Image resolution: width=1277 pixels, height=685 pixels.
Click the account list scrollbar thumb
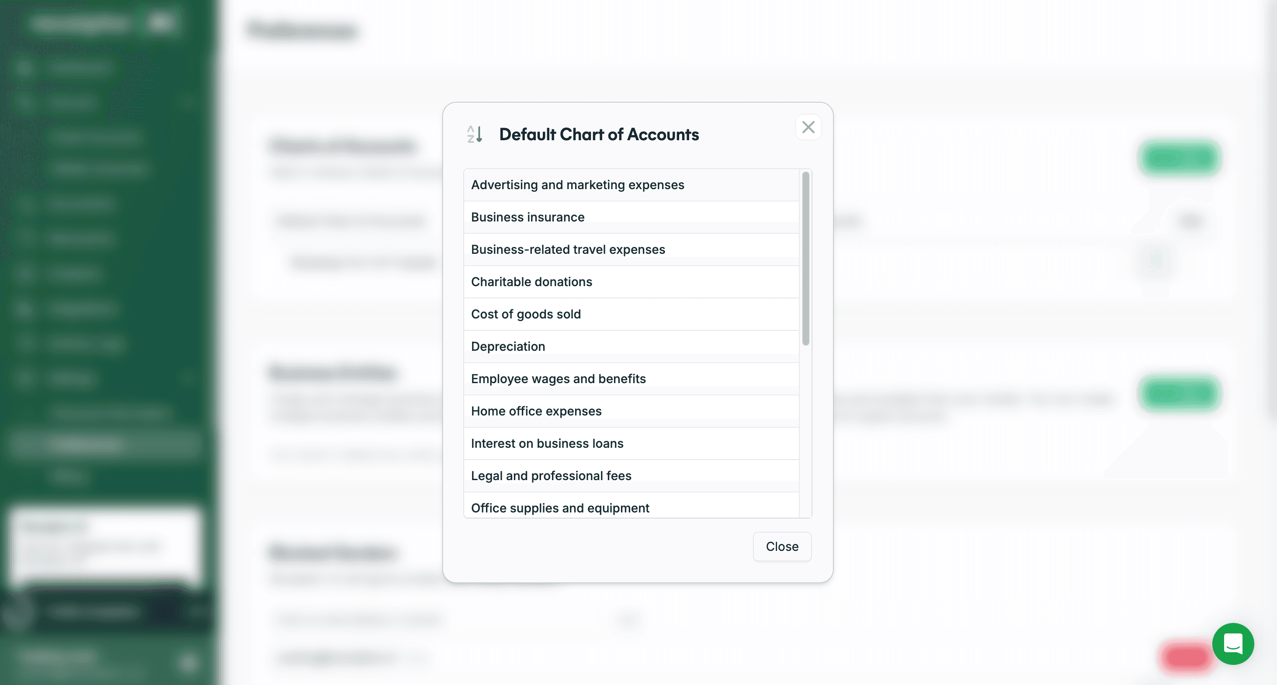tap(805, 258)
